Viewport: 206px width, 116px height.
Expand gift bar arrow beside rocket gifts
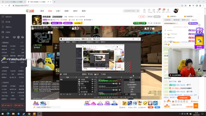pyautogui.click(x=159, y=103)
